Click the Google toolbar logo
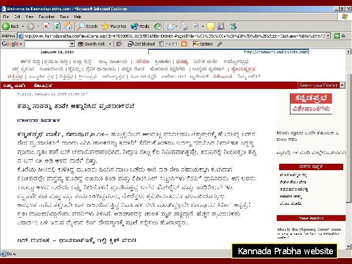This screenshot has height=264, width=352. 10,44
